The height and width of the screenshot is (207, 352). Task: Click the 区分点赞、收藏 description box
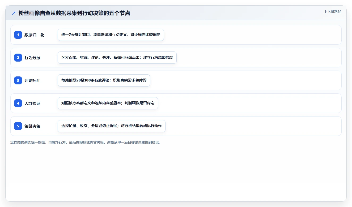117,58
